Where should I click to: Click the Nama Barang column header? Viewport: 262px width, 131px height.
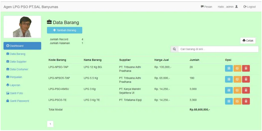[93, 60]
